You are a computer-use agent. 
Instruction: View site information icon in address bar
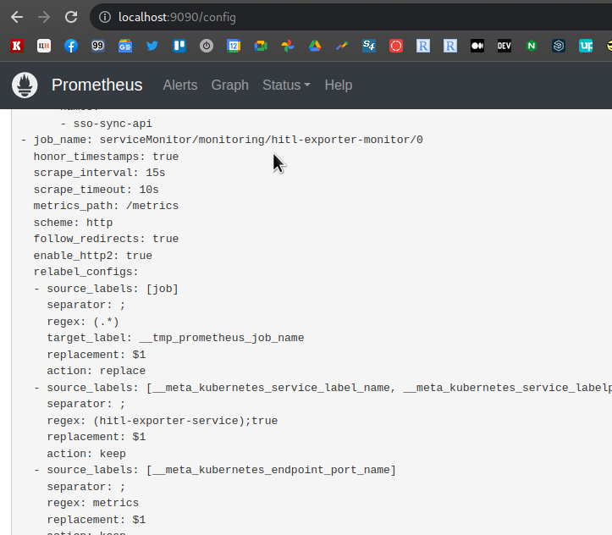tap(105, 17)
